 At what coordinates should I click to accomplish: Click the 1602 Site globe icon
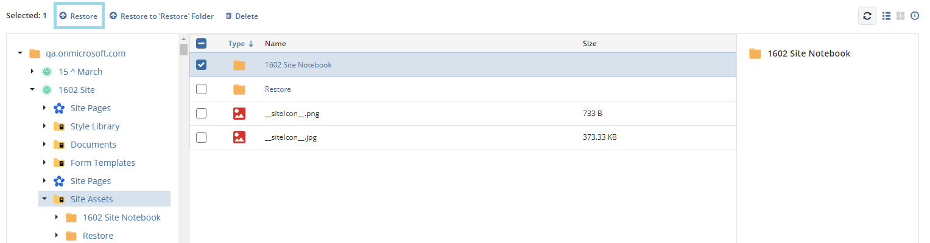coord(47,90)
